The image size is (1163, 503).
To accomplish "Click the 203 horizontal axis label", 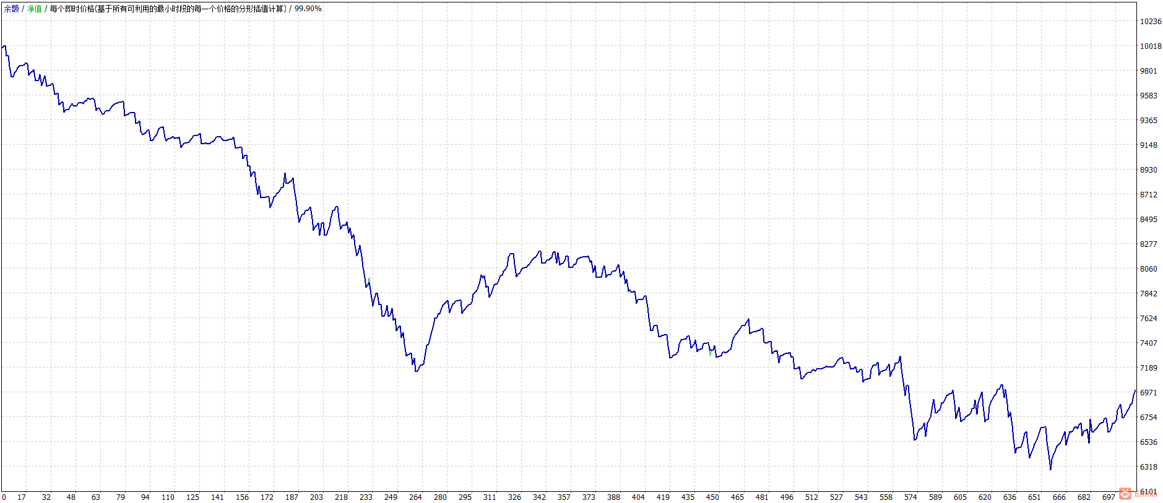I will [316, 497].
